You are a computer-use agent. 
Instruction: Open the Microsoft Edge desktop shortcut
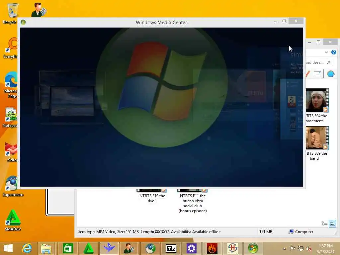11,80
